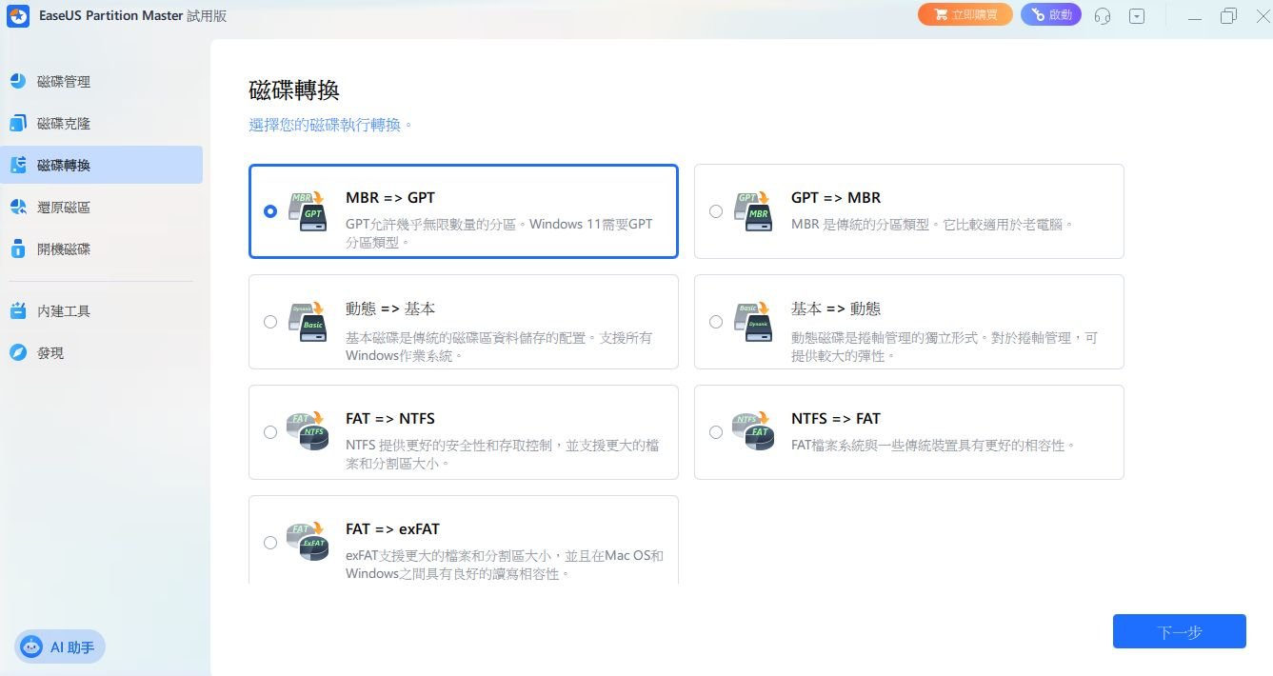Open customer support headset icon
Viewport: 1273px width, 676px height.
click(1103, 16)
